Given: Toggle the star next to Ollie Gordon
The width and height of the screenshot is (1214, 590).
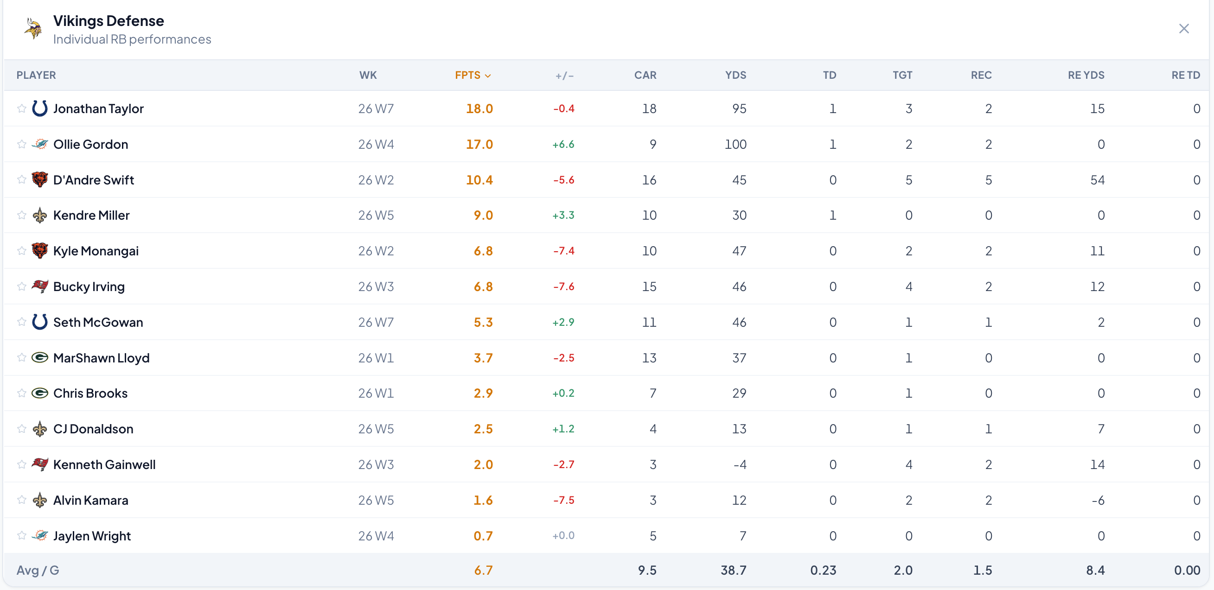Looking at the screenshot, I should tap(21, 144).
